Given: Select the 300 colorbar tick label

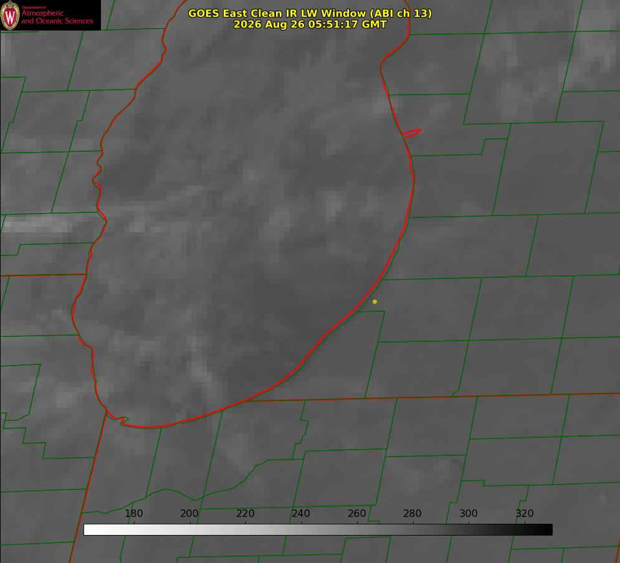Looking at the screenshot, I should [x=469, y=513].
